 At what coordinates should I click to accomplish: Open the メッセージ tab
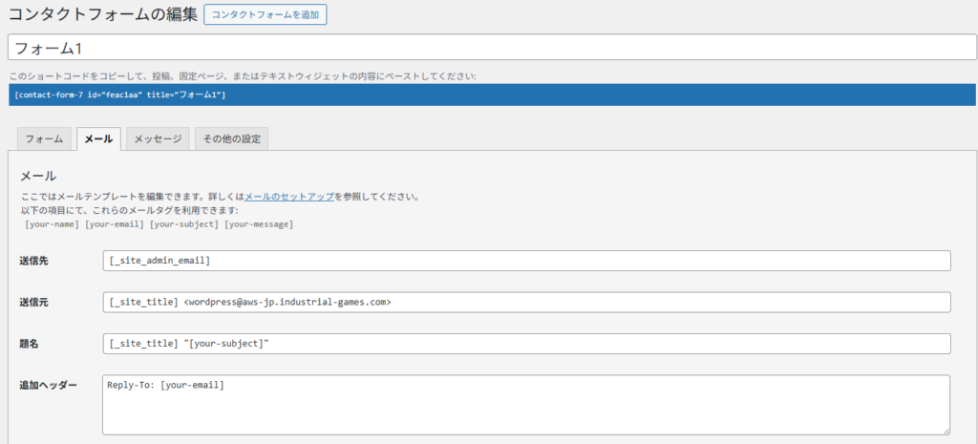pyautogui.click(x=158, y=139)
